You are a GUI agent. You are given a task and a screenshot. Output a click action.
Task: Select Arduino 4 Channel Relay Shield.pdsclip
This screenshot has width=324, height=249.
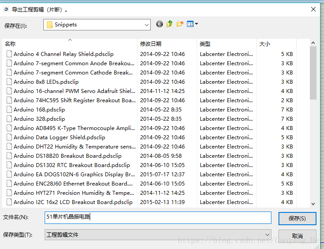64,54
